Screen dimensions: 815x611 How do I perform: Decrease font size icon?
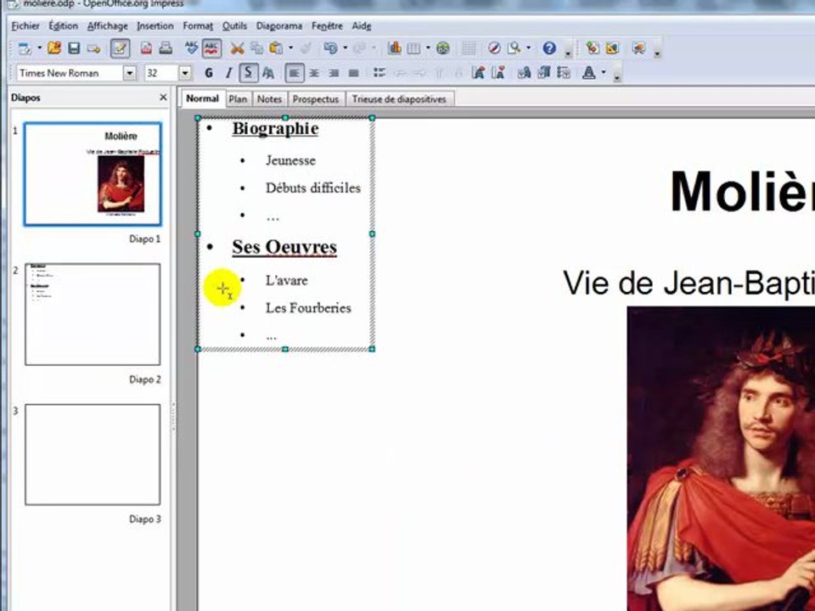pyautogui.click(x=498, y=73)
